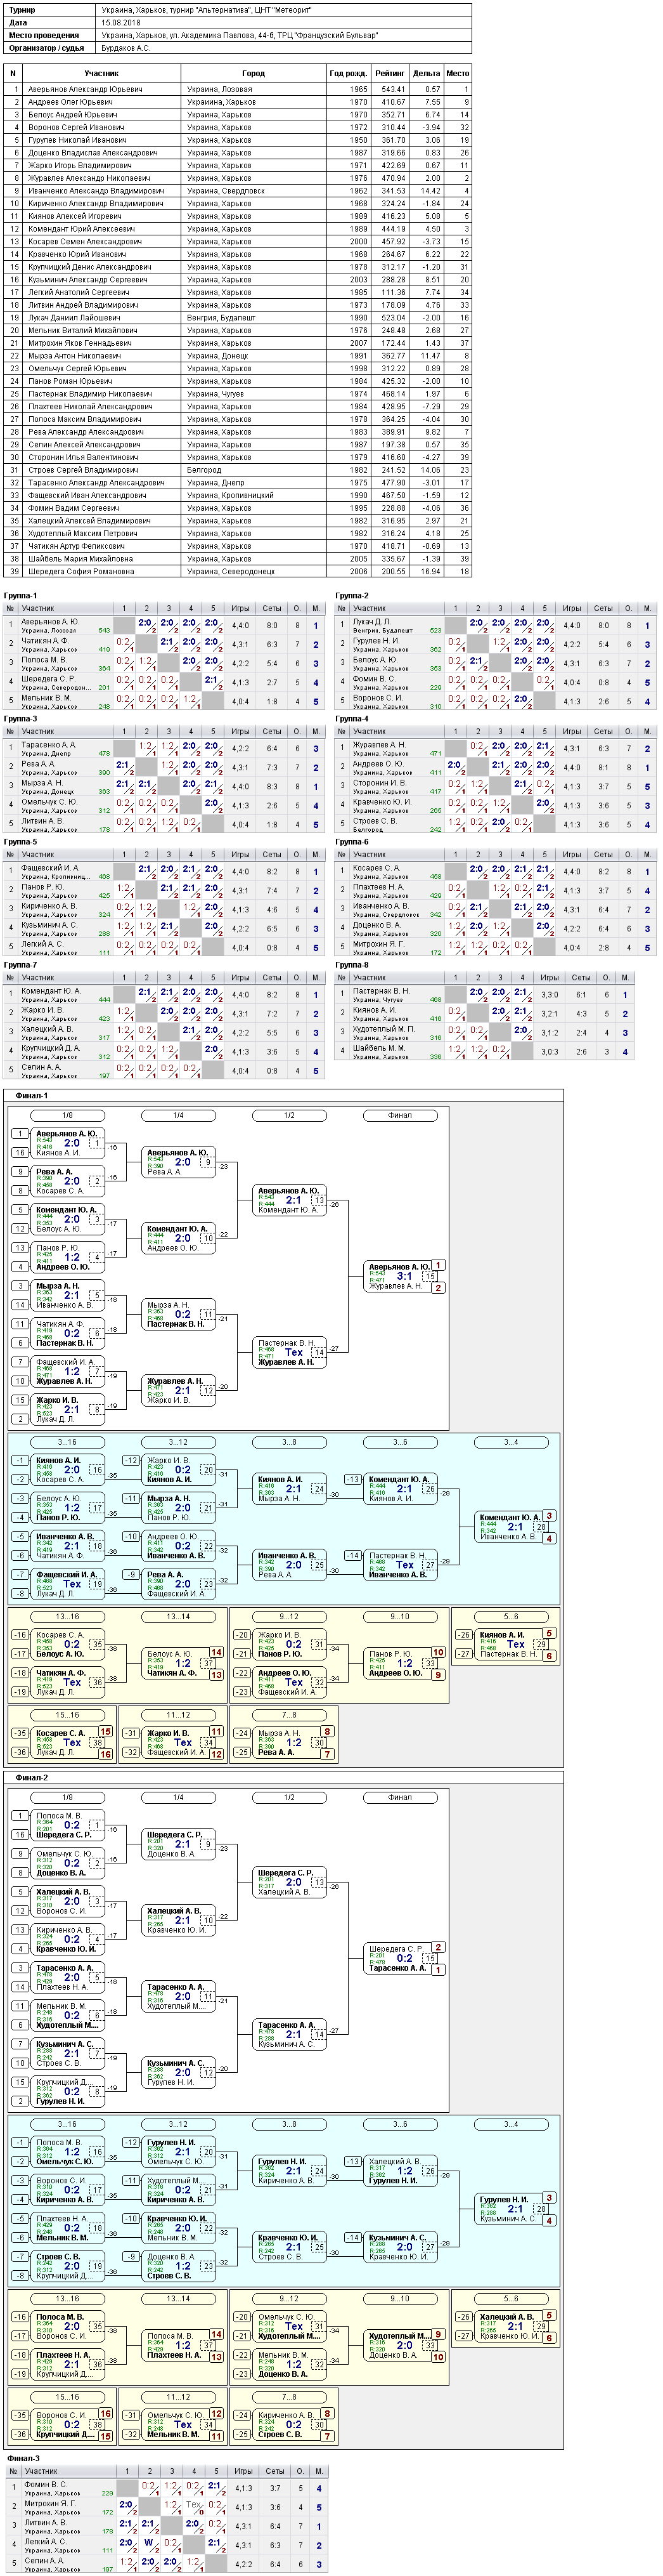Click the Год рожд. column header
The width and height of the screenshot is (663, 2576).
coord(347,73)
